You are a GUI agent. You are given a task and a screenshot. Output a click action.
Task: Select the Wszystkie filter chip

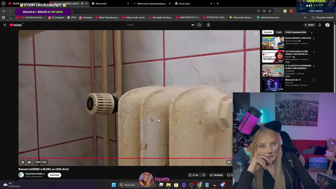point(268,32)
